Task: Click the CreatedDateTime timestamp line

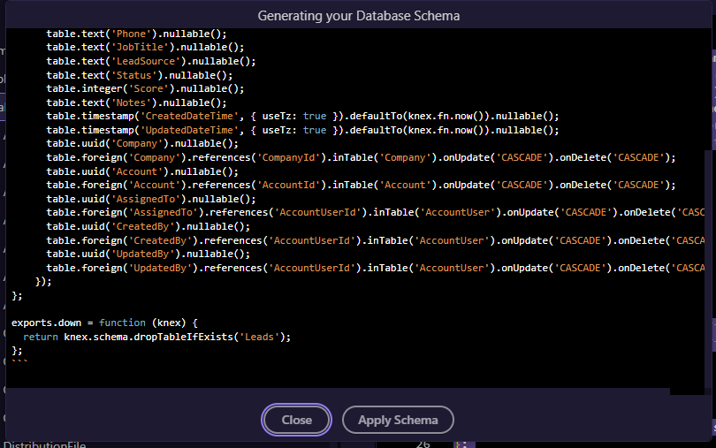Action: (x=302, y=116)
